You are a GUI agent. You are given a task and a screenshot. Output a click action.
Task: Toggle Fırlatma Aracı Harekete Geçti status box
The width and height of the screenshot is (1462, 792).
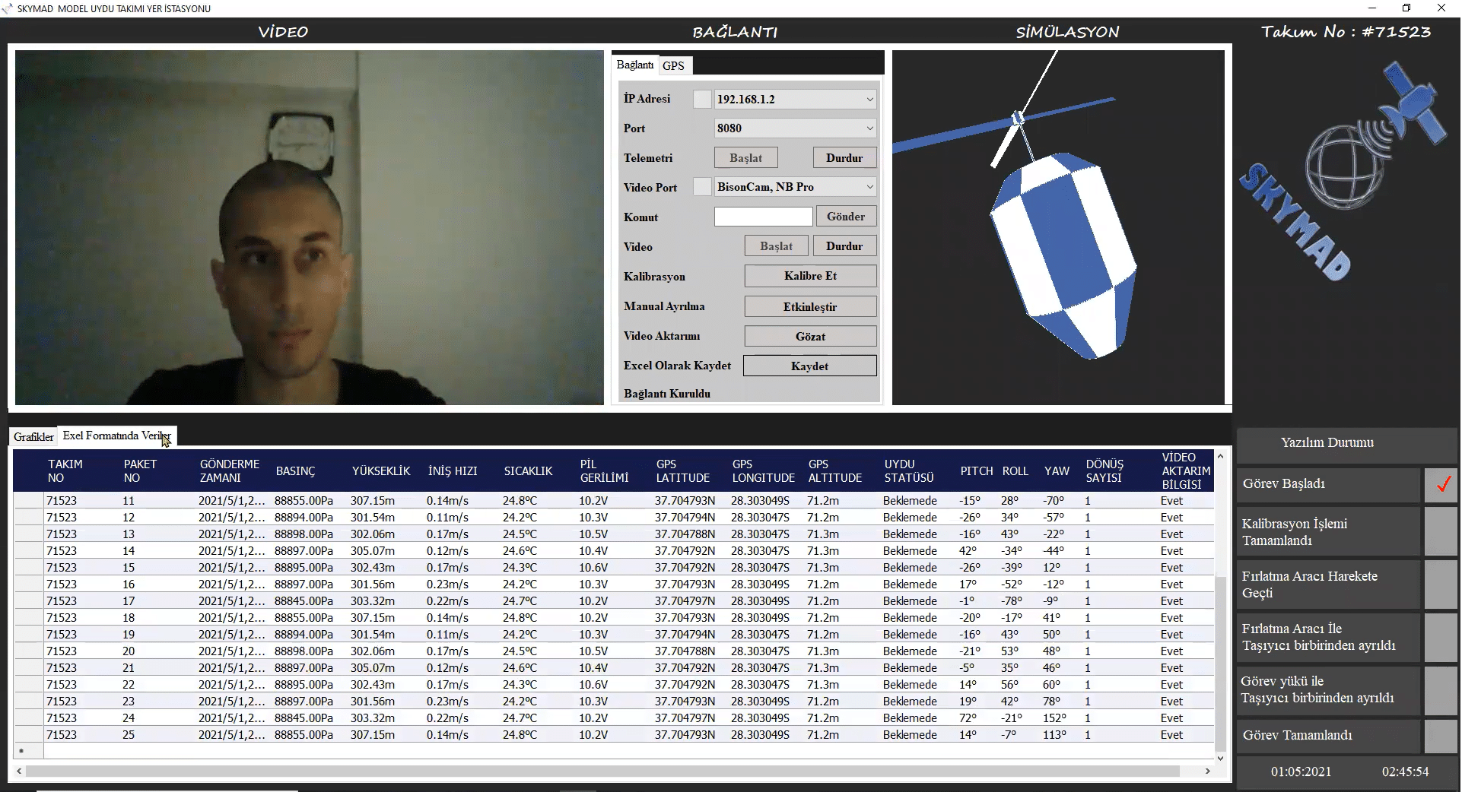pos(1441,584)
